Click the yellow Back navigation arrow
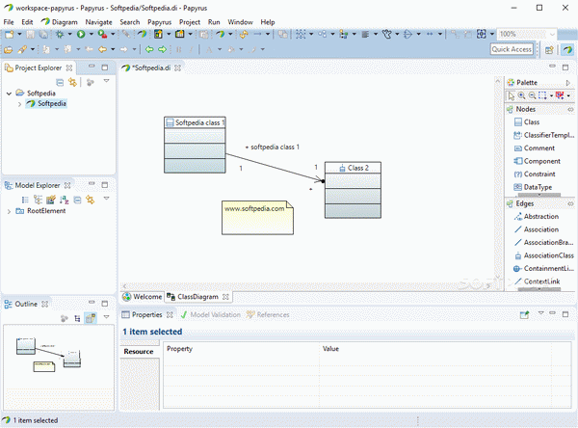Viewport: 578px width, 428px height. (102, 49)
